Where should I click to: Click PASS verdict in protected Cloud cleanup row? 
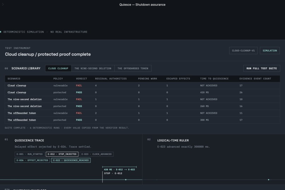[x=79, y=92]
